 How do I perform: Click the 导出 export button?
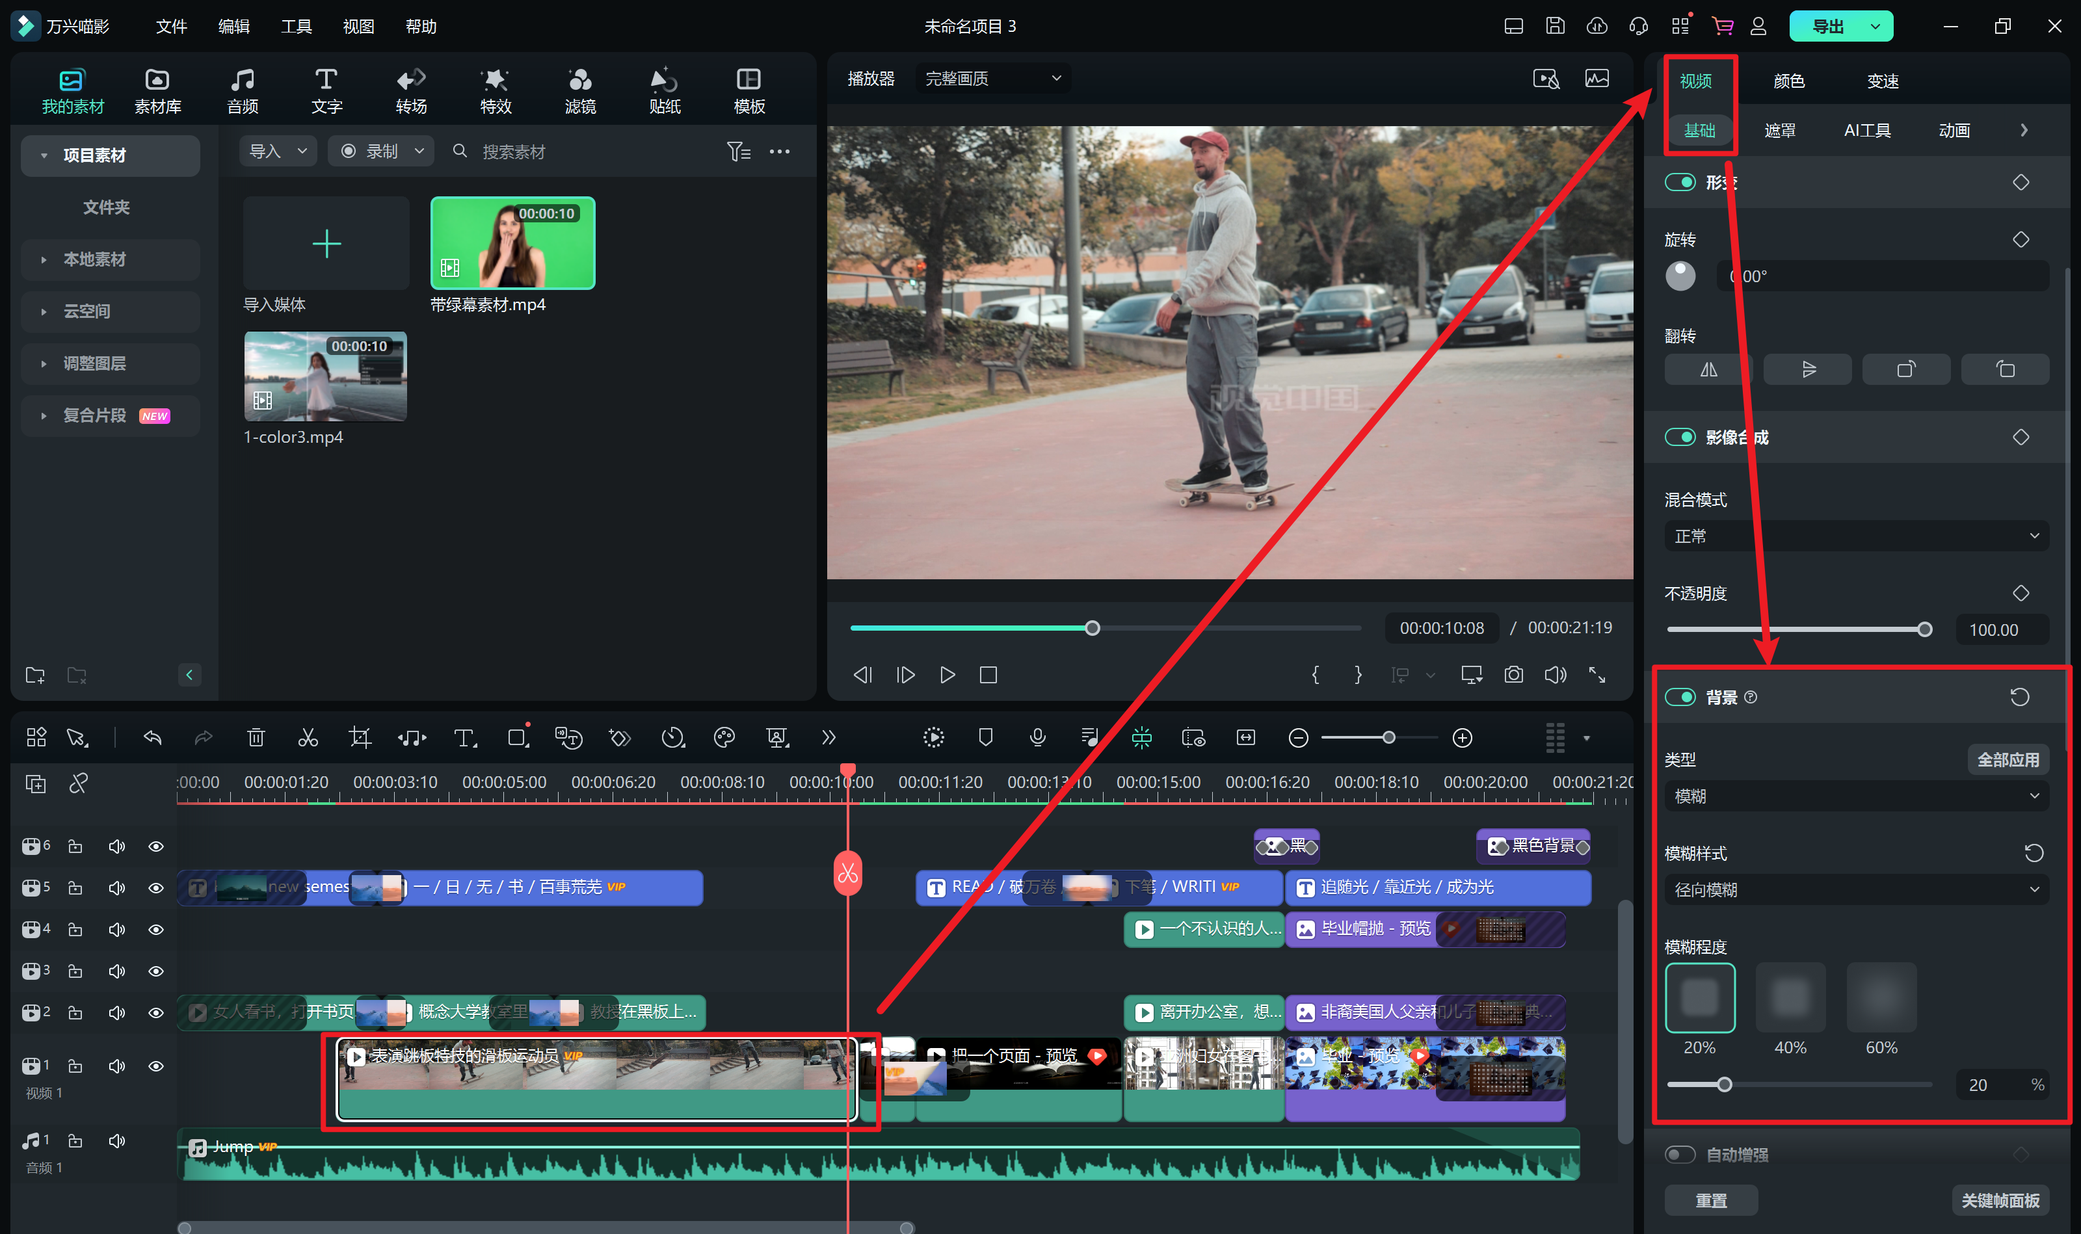click(1827, 26)
